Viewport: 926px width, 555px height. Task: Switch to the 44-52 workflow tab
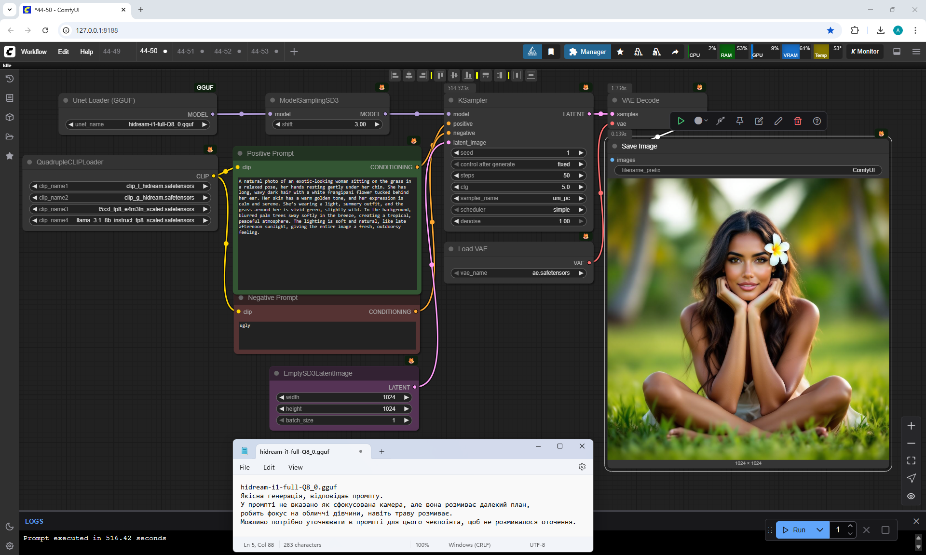pyautogui.click(x=223, y=51)
